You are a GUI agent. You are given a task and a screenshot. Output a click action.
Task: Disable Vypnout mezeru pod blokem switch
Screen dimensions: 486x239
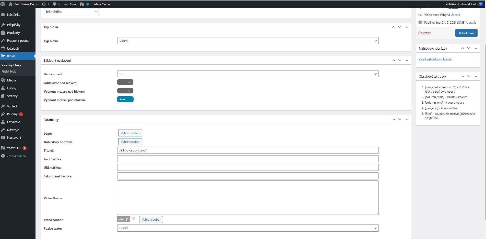pyautogui.click(x=125, y=100)
